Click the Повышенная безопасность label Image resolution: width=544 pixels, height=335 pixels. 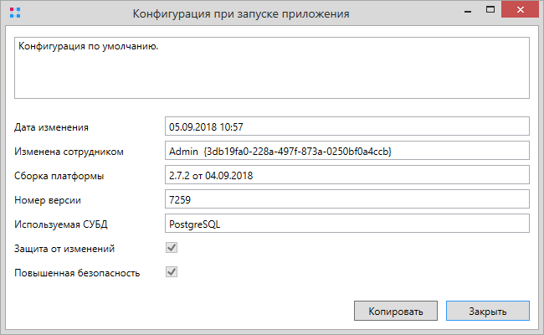(x=77, y=273)
